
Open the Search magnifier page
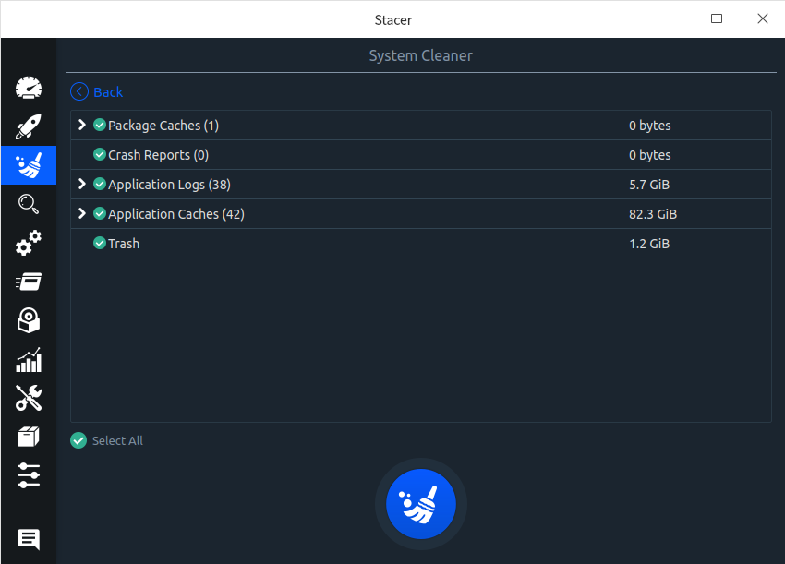[29, 204]
